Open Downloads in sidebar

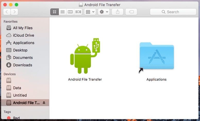tap(25, 65)
